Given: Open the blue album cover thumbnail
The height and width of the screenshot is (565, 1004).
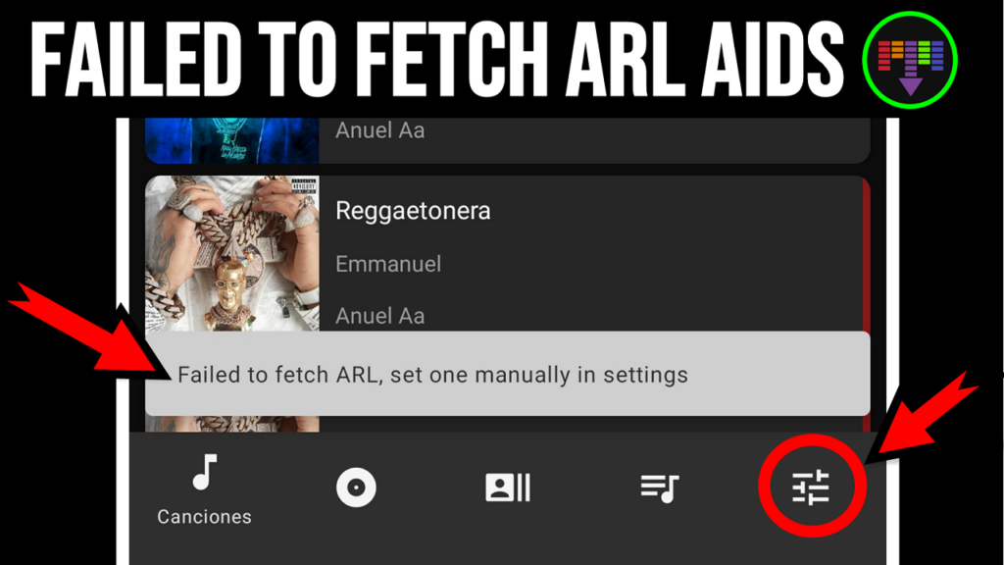Looking at the screenshot, I should (231, 139).
